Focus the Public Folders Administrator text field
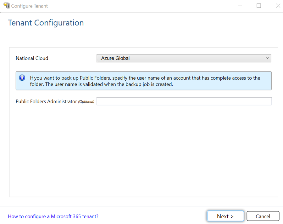The width and height of the screenshot is (283, 224). tap(184, 101)
